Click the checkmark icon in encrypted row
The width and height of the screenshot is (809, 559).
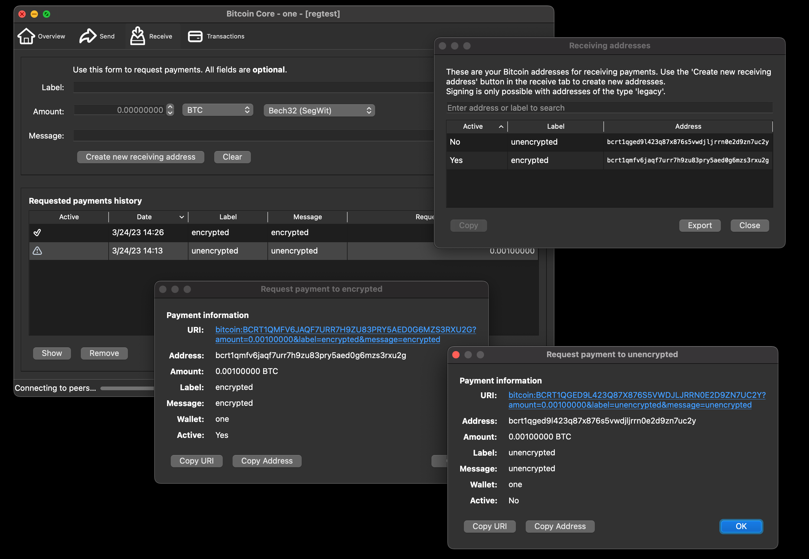coord(37,232)
